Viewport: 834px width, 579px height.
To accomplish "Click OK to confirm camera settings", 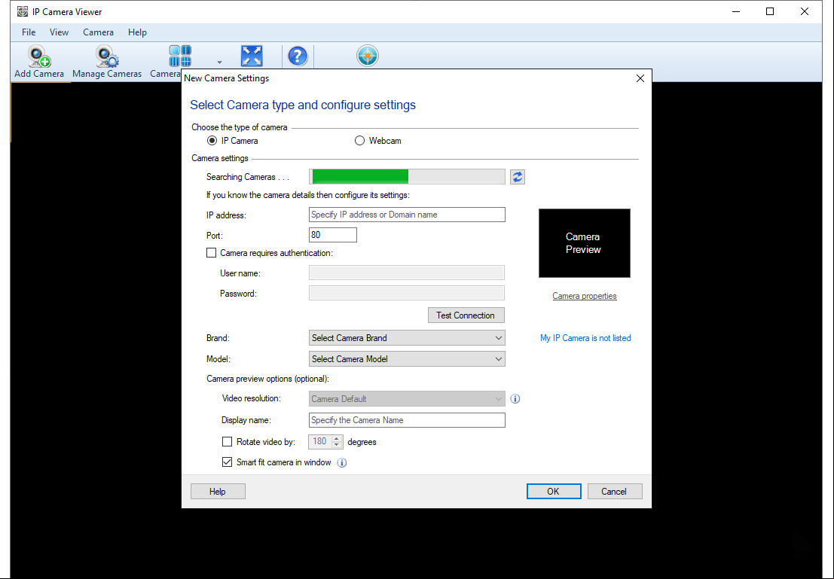I will pos(554,491).
